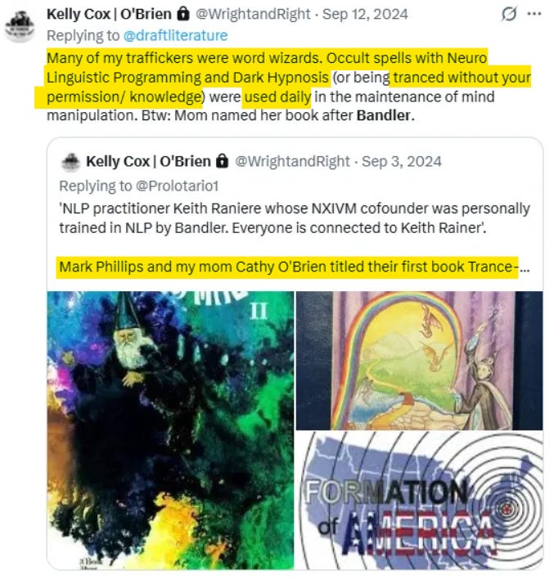The width and height of the screenshot is (554, 579).
Task: Click the @WrightandRight handle in quoted tweet
Action: point(292,162)
